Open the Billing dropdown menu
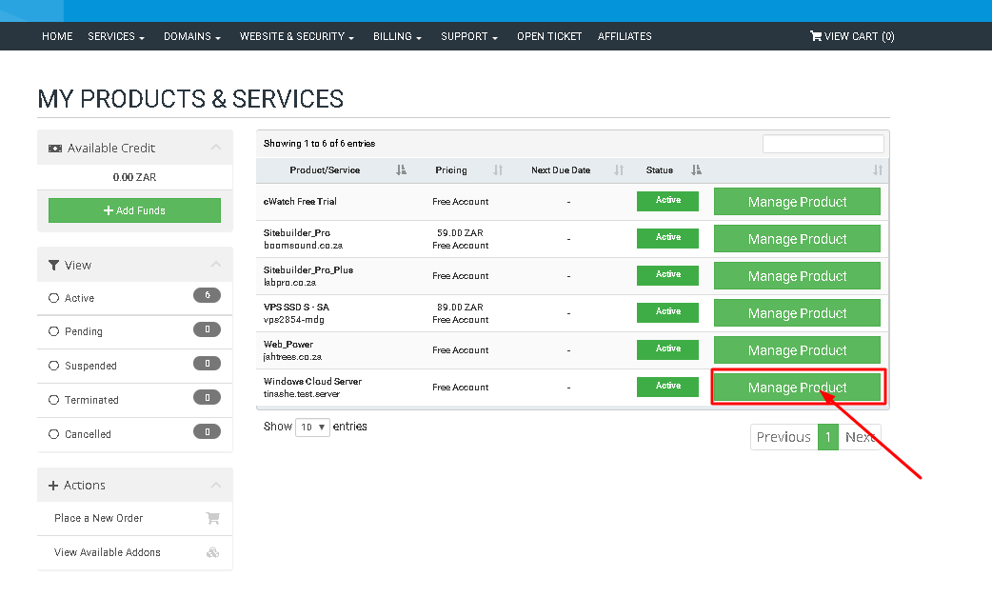The image size is (992, 597). (397, 36)
